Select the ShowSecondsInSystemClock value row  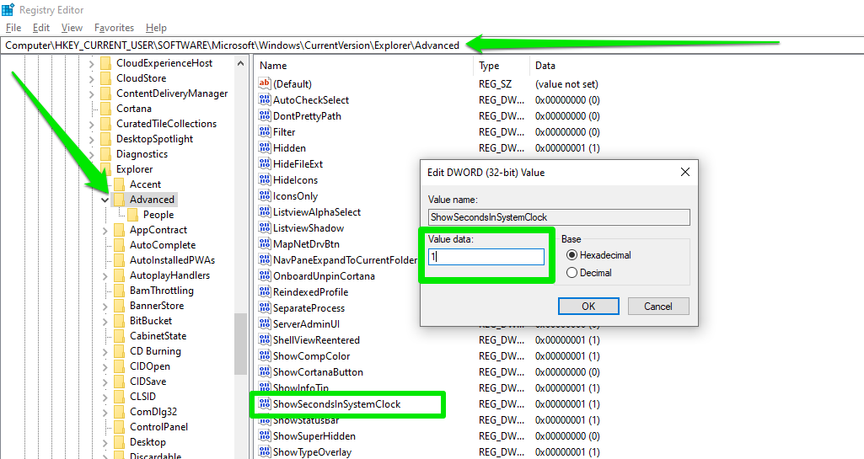point(336,404)
